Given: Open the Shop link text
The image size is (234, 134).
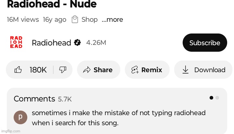Looking at the screenshot, I should click(x=90, y=20).
